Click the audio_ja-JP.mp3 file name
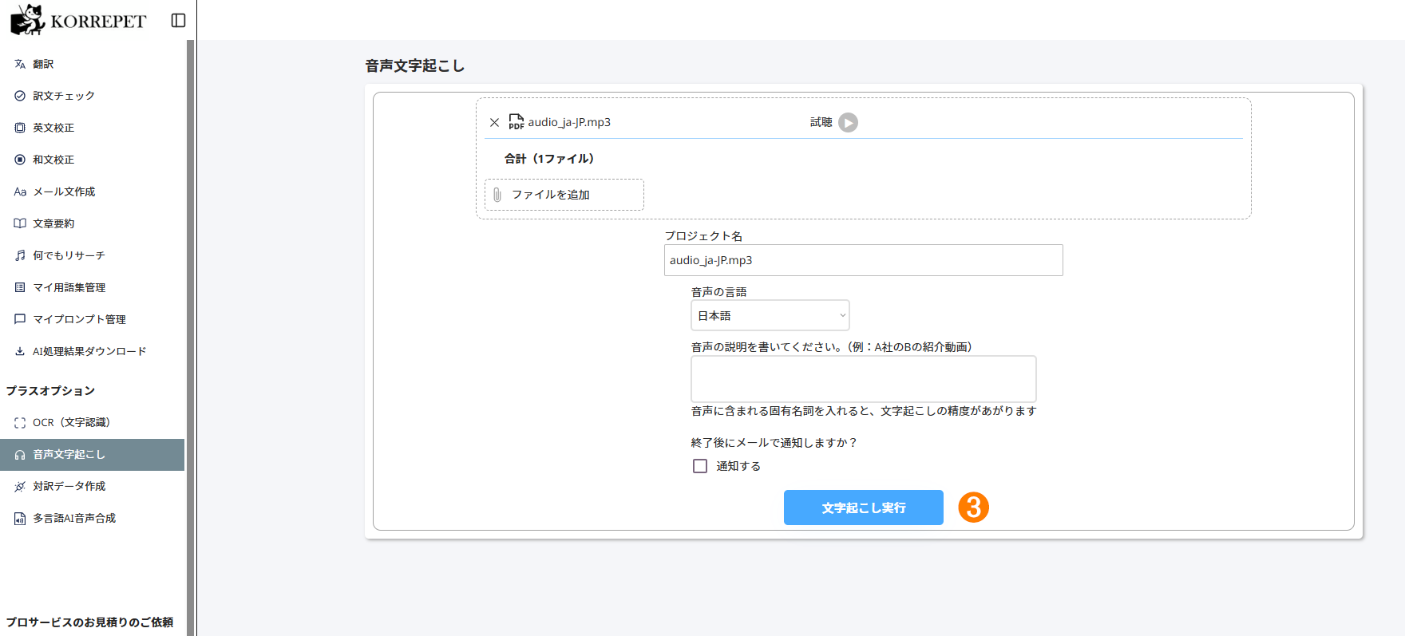The width and height of the screenshot is (1405, 636). tap(569, 122)
